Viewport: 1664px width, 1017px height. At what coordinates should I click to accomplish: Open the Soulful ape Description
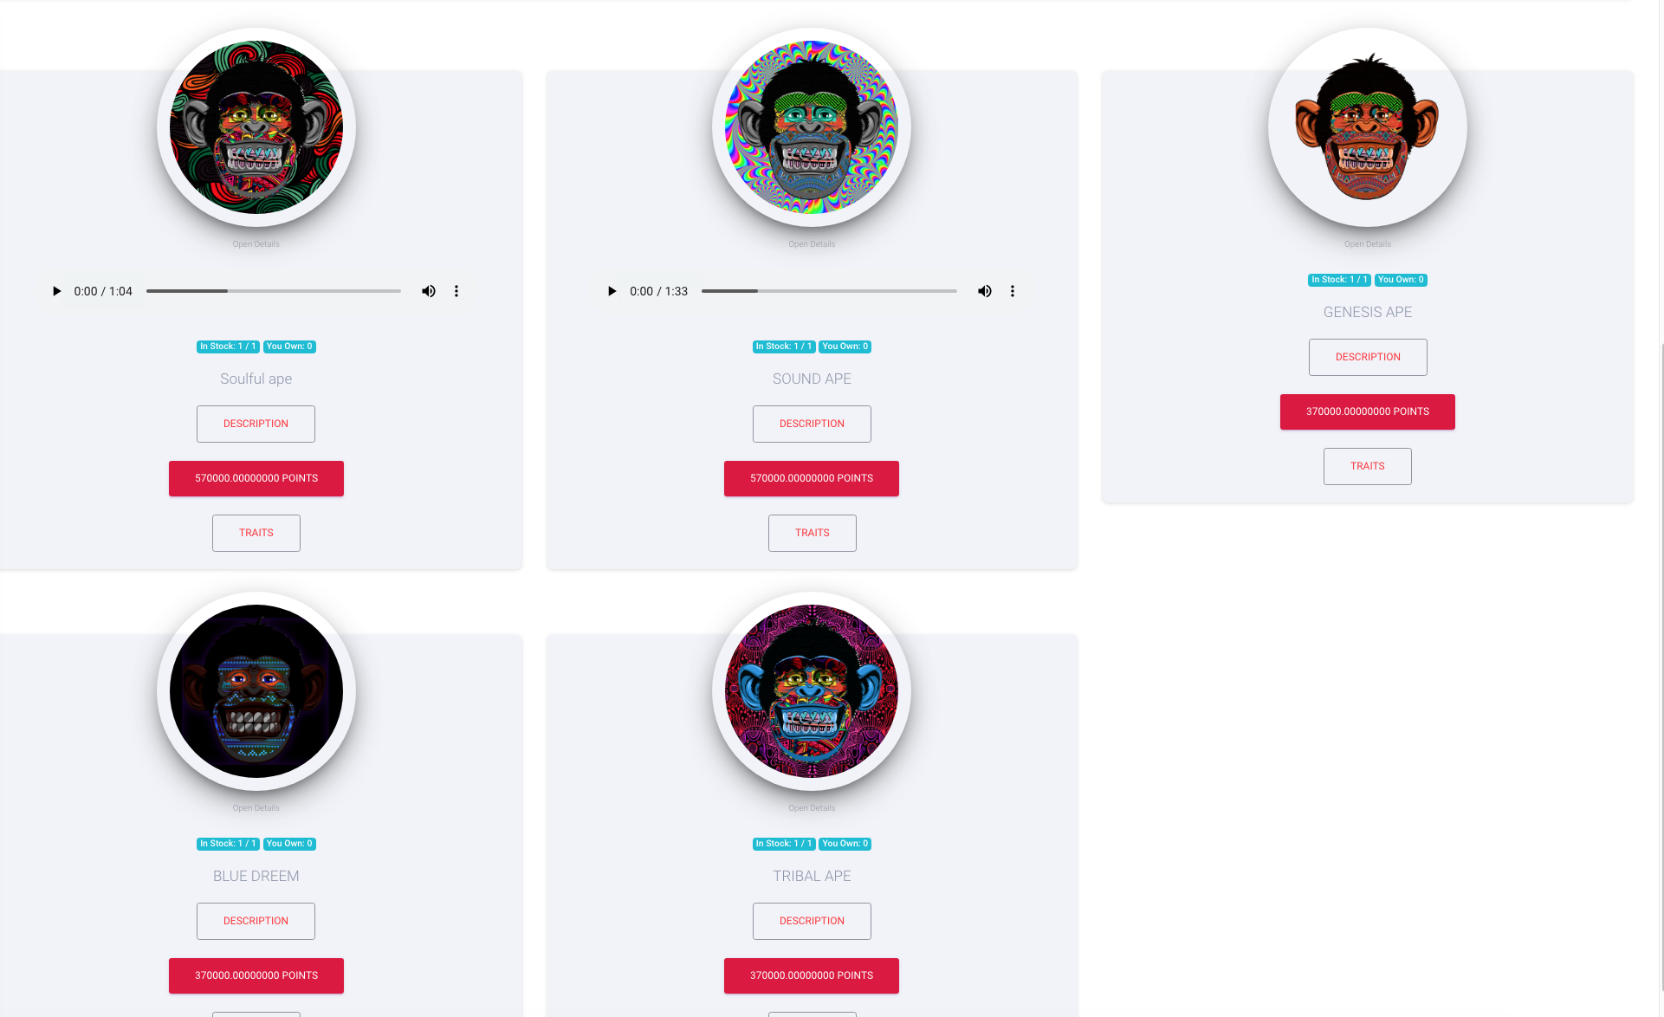point(256,424)
